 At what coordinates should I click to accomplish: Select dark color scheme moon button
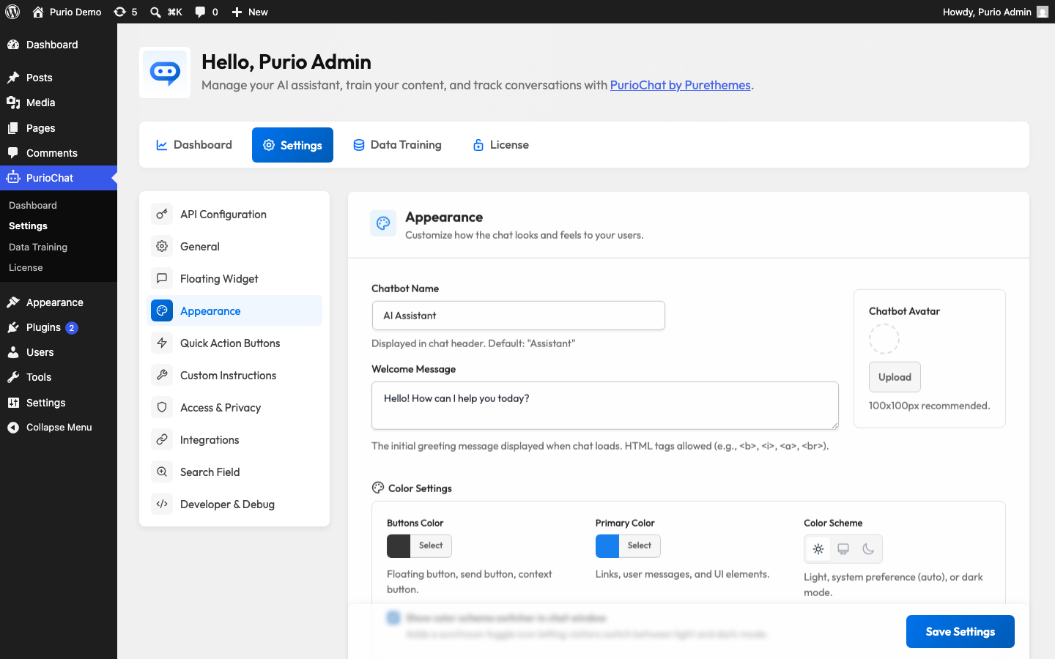coord(868,549)
